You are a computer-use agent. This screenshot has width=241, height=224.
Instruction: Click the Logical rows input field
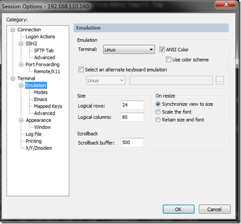[132, 105]
